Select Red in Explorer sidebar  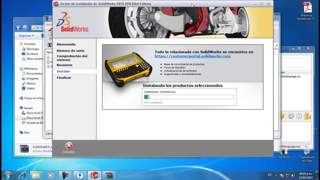[26, 132]
